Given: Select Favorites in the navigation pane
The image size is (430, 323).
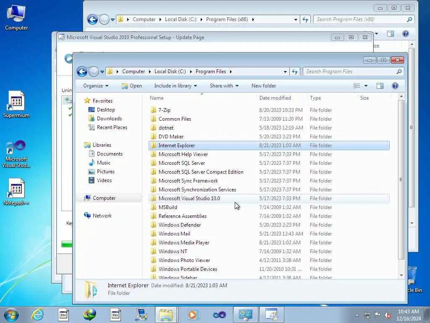Looking at the screenshot, I should (x=102, y=101).
